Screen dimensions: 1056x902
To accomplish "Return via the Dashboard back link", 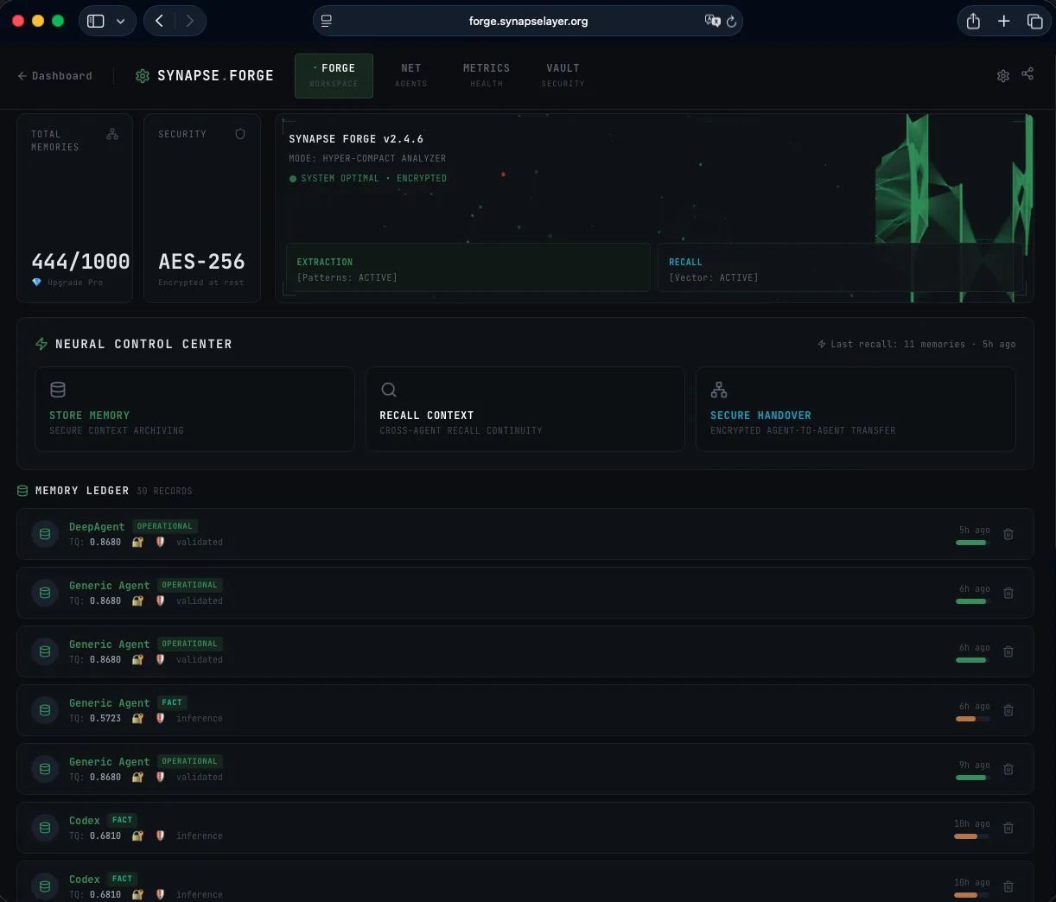I will (54, 76).
